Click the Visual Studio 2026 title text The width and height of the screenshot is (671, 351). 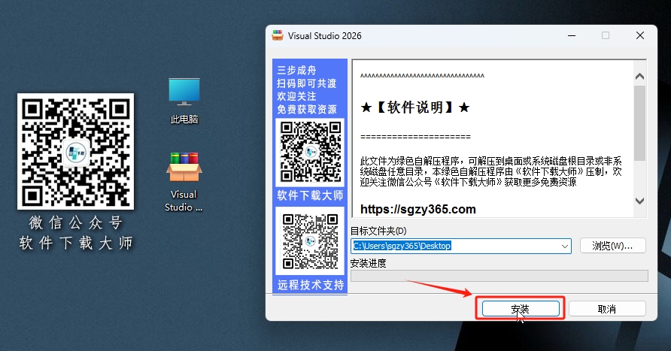(324, 36)
